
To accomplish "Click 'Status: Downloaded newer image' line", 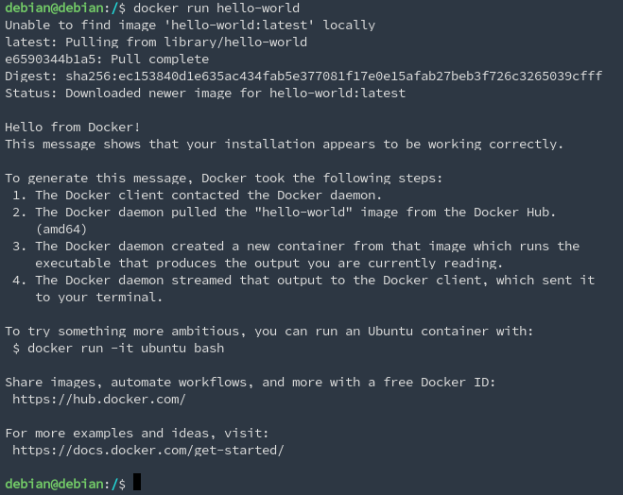I will [x=205, y=94].
